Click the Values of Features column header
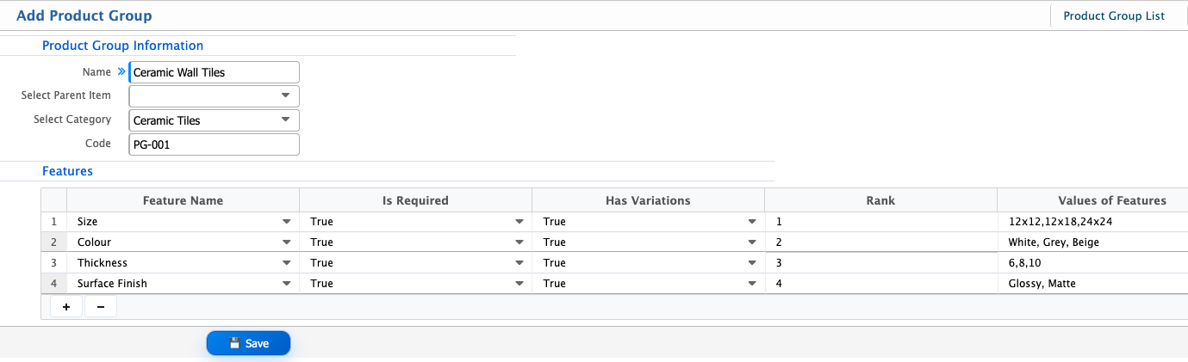Viewport: 1188px width, 362px height. (x=1092, y=200)
